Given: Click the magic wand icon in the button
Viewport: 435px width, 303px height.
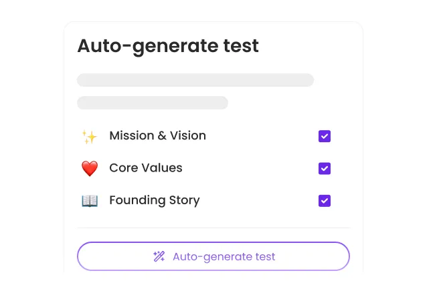Looking at the screenshot, I should click(159, 257).
